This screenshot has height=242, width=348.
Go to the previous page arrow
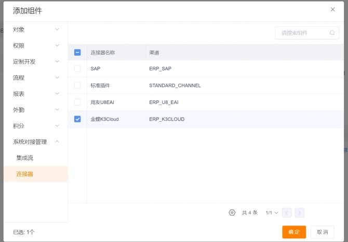coord(287,212)
